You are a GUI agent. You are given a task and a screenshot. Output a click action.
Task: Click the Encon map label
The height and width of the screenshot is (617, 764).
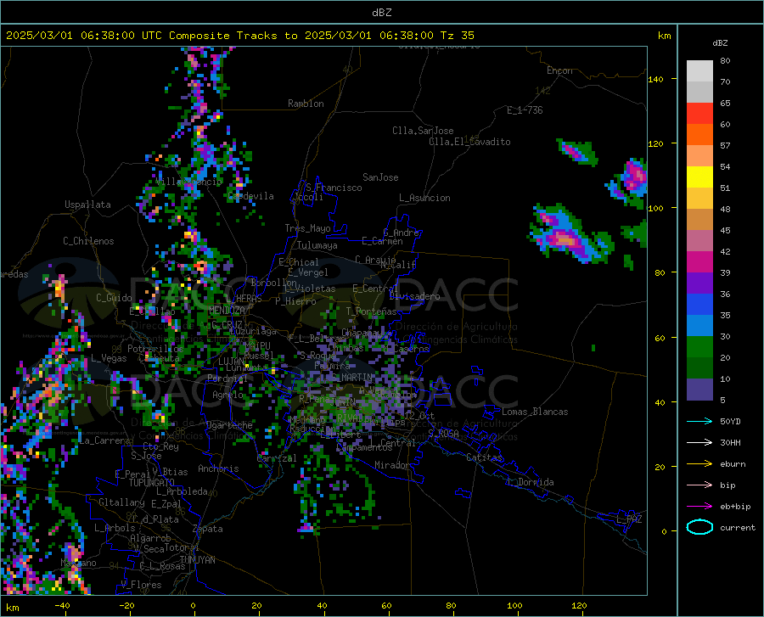click(x=559, y=70)
